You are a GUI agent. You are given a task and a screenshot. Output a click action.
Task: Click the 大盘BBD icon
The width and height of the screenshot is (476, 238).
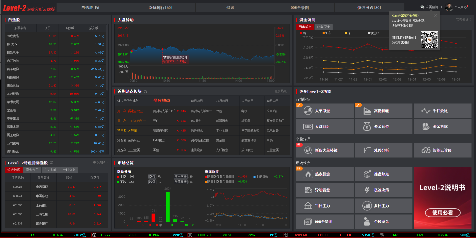308,126
